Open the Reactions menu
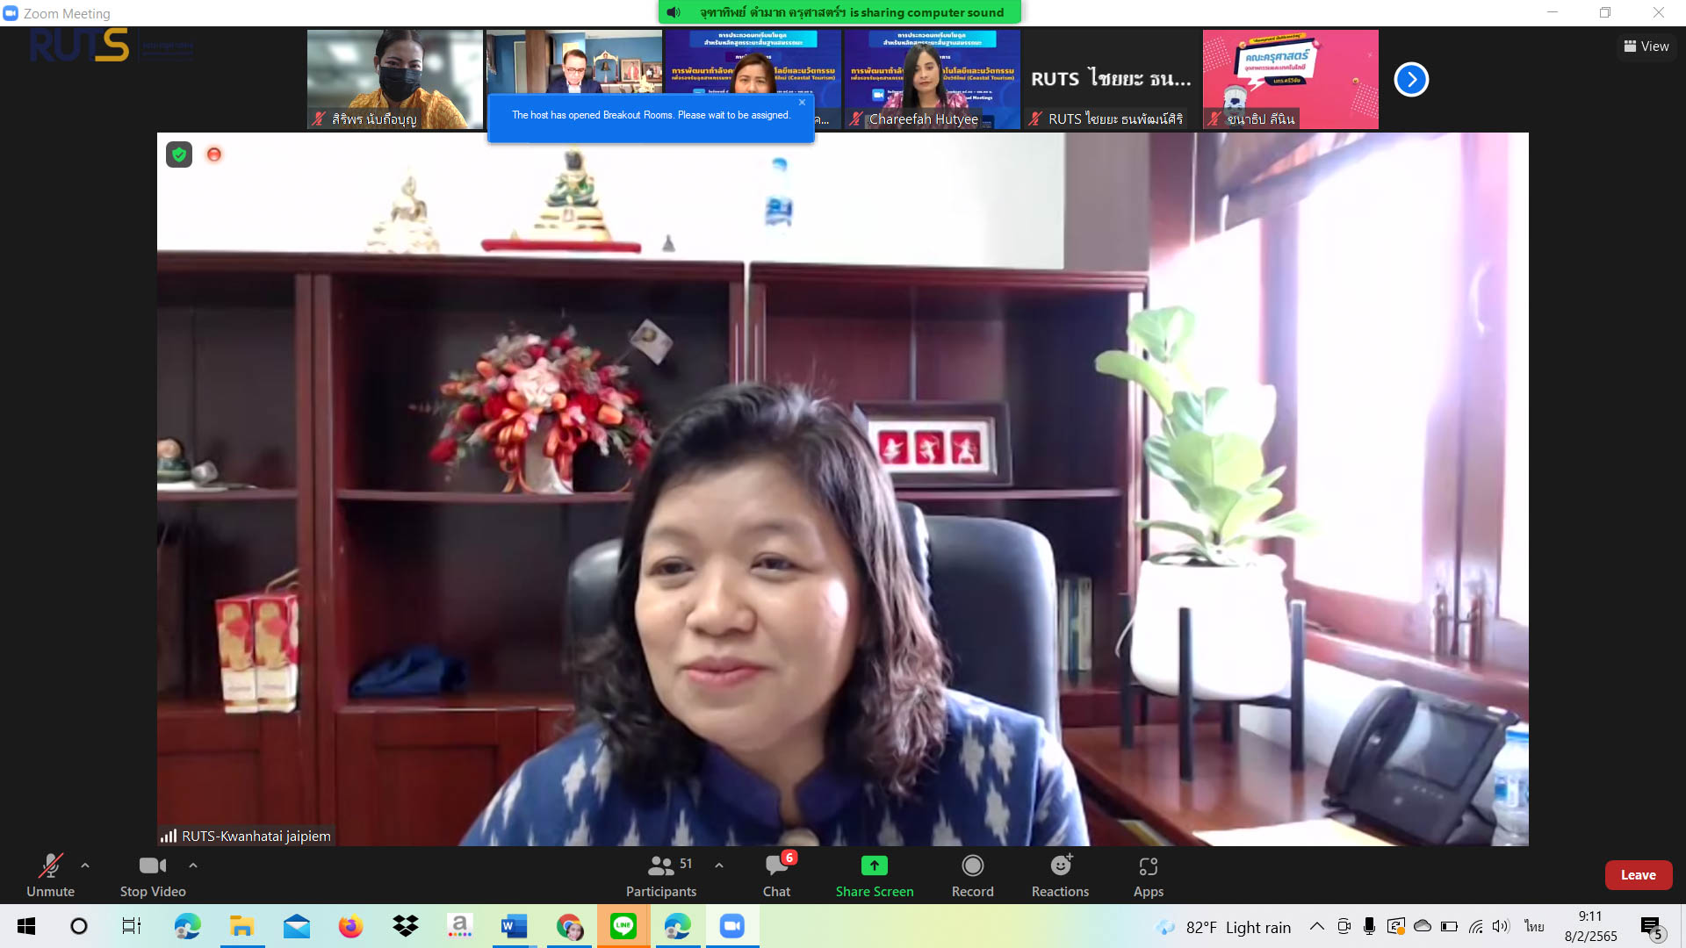This screenshot has height=948, width=1686. tap(1060, 875)
